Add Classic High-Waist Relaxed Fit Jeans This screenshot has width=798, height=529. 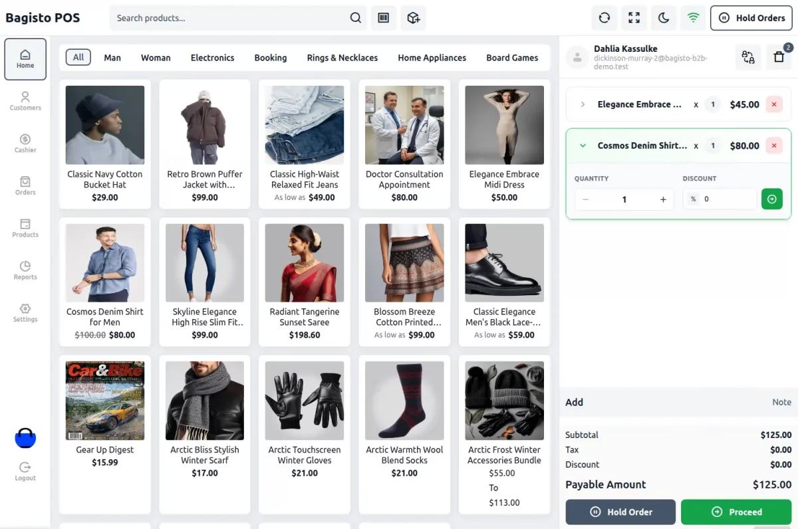coord(305,144)
